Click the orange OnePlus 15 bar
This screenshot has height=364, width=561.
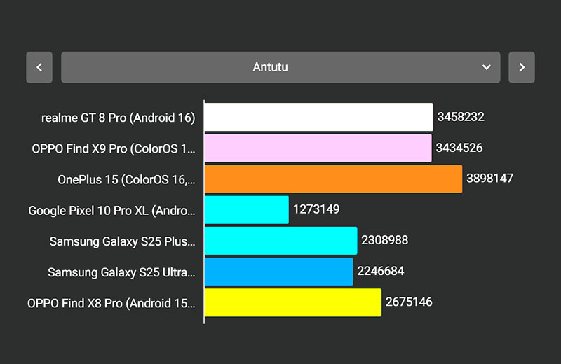tap(333, 179)
